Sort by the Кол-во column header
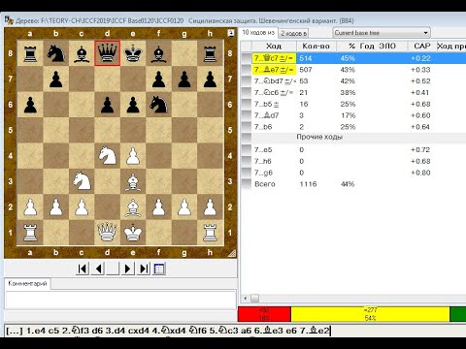This screenshot has width=466, height=349. 316,47
